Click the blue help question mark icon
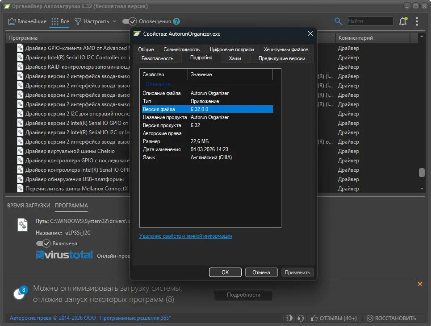The height and width of the screenshot is (326, 431). [176, 21]
